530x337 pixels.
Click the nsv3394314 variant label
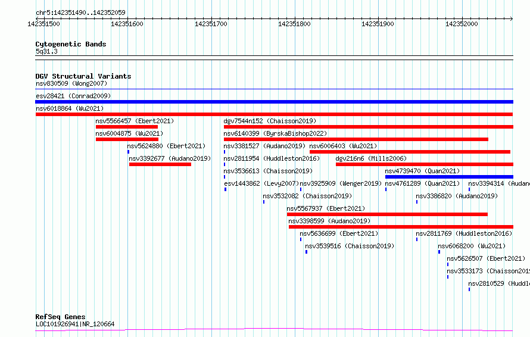(x=499, y=183)
